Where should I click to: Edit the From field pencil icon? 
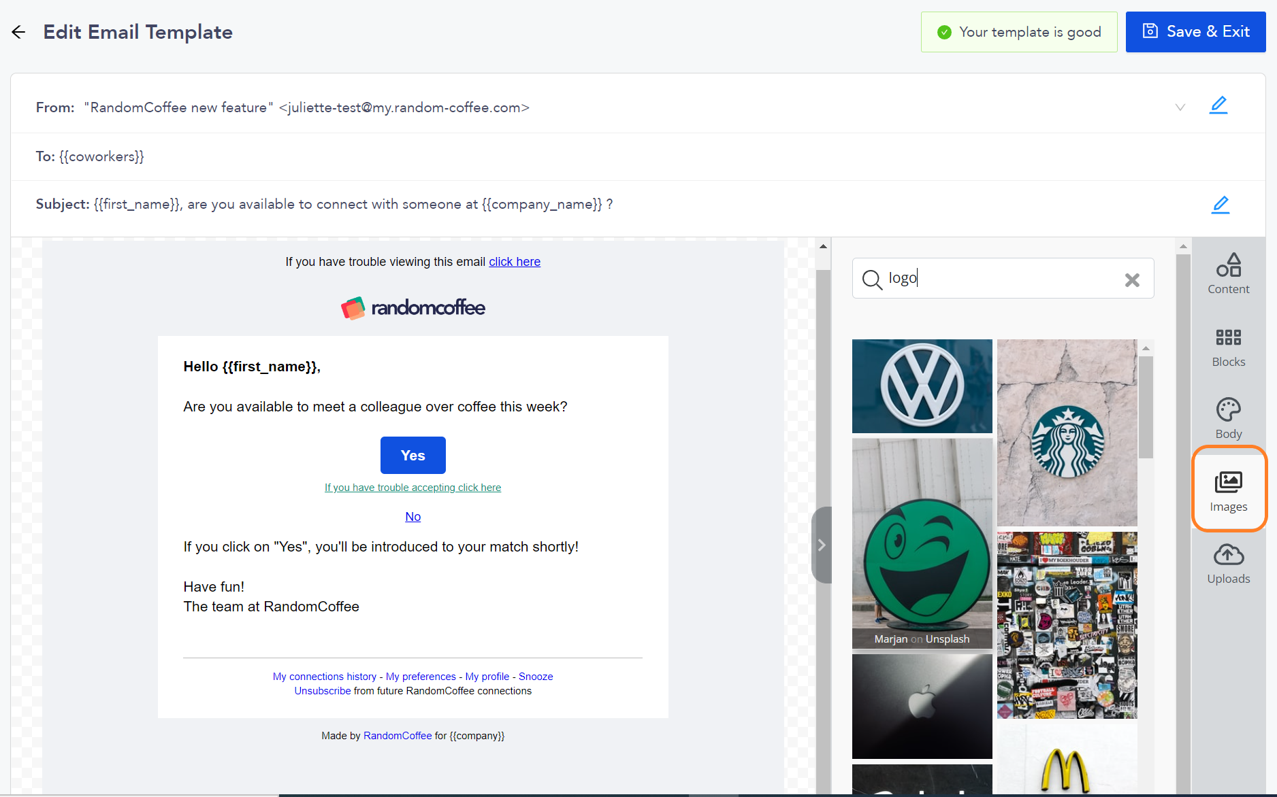(x=1218, y=105)
